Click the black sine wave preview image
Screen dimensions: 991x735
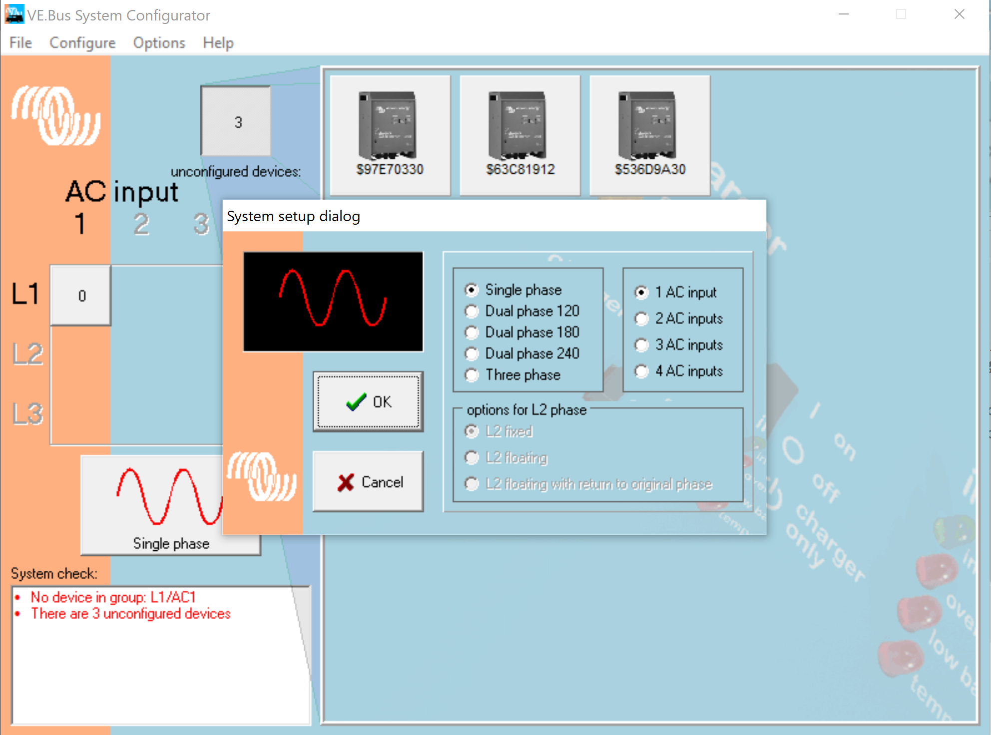(x=333, y=302)
